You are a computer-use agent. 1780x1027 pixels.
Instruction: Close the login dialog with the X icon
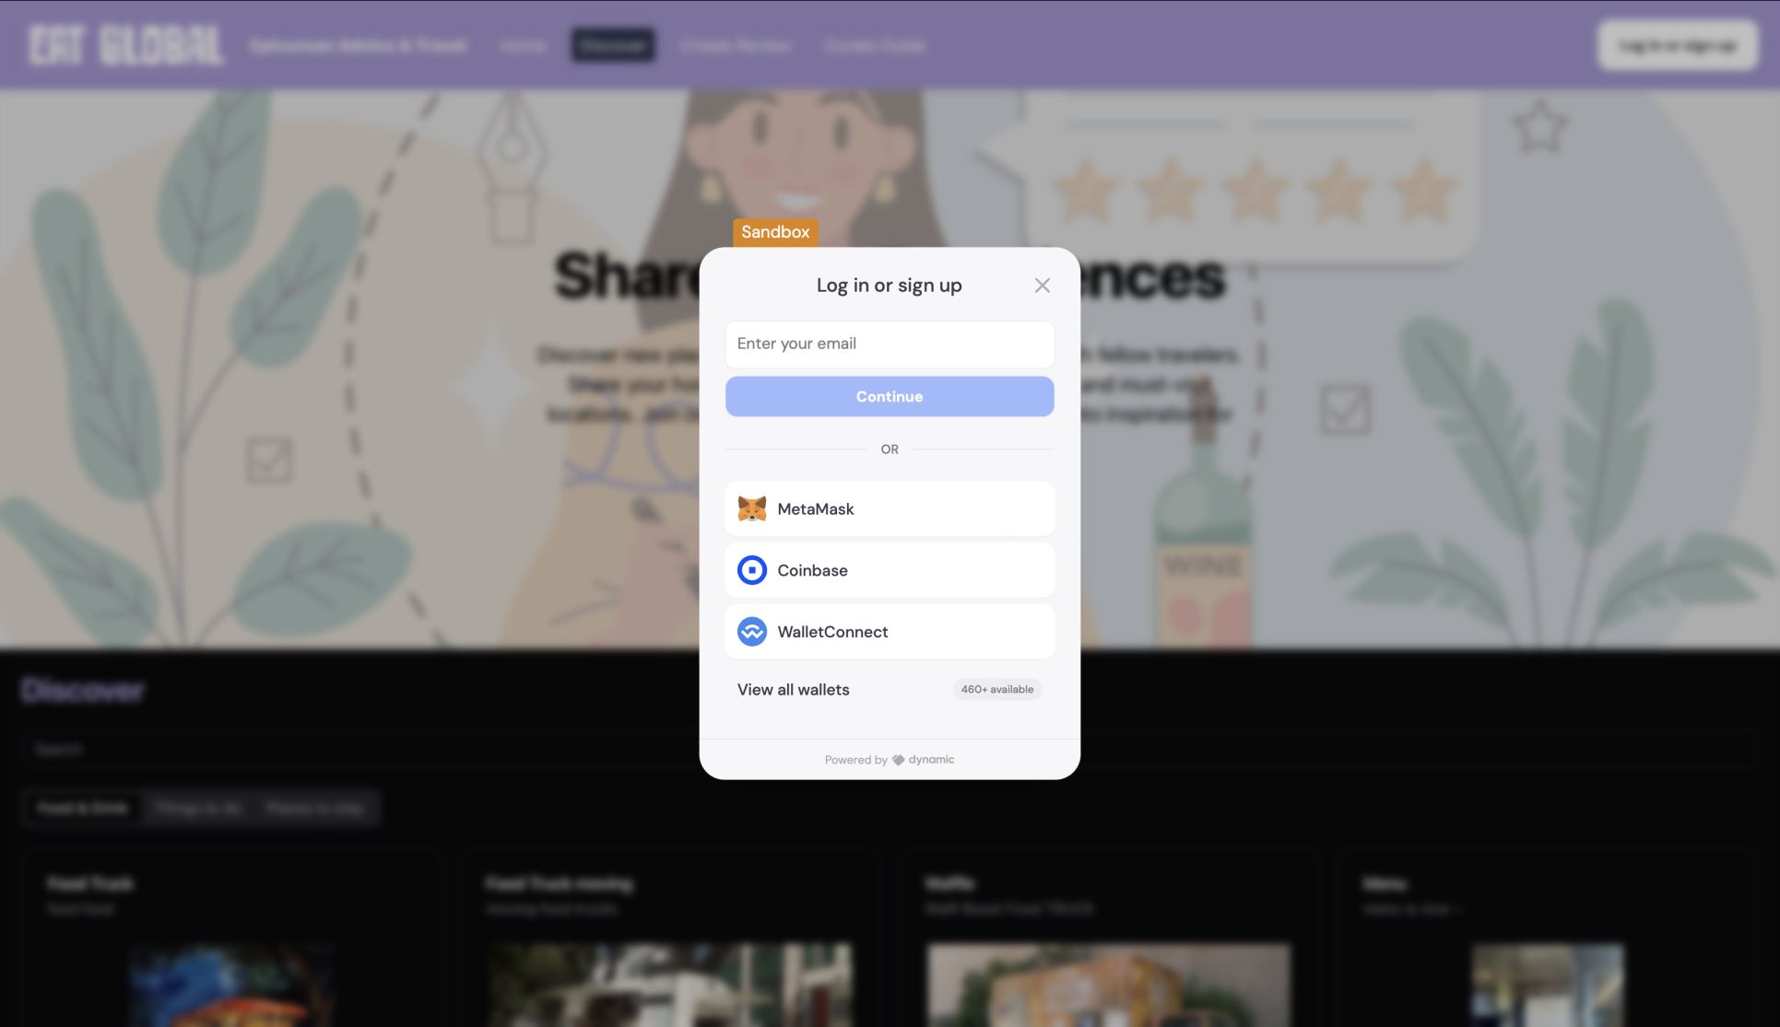(x=1042, y=286)
